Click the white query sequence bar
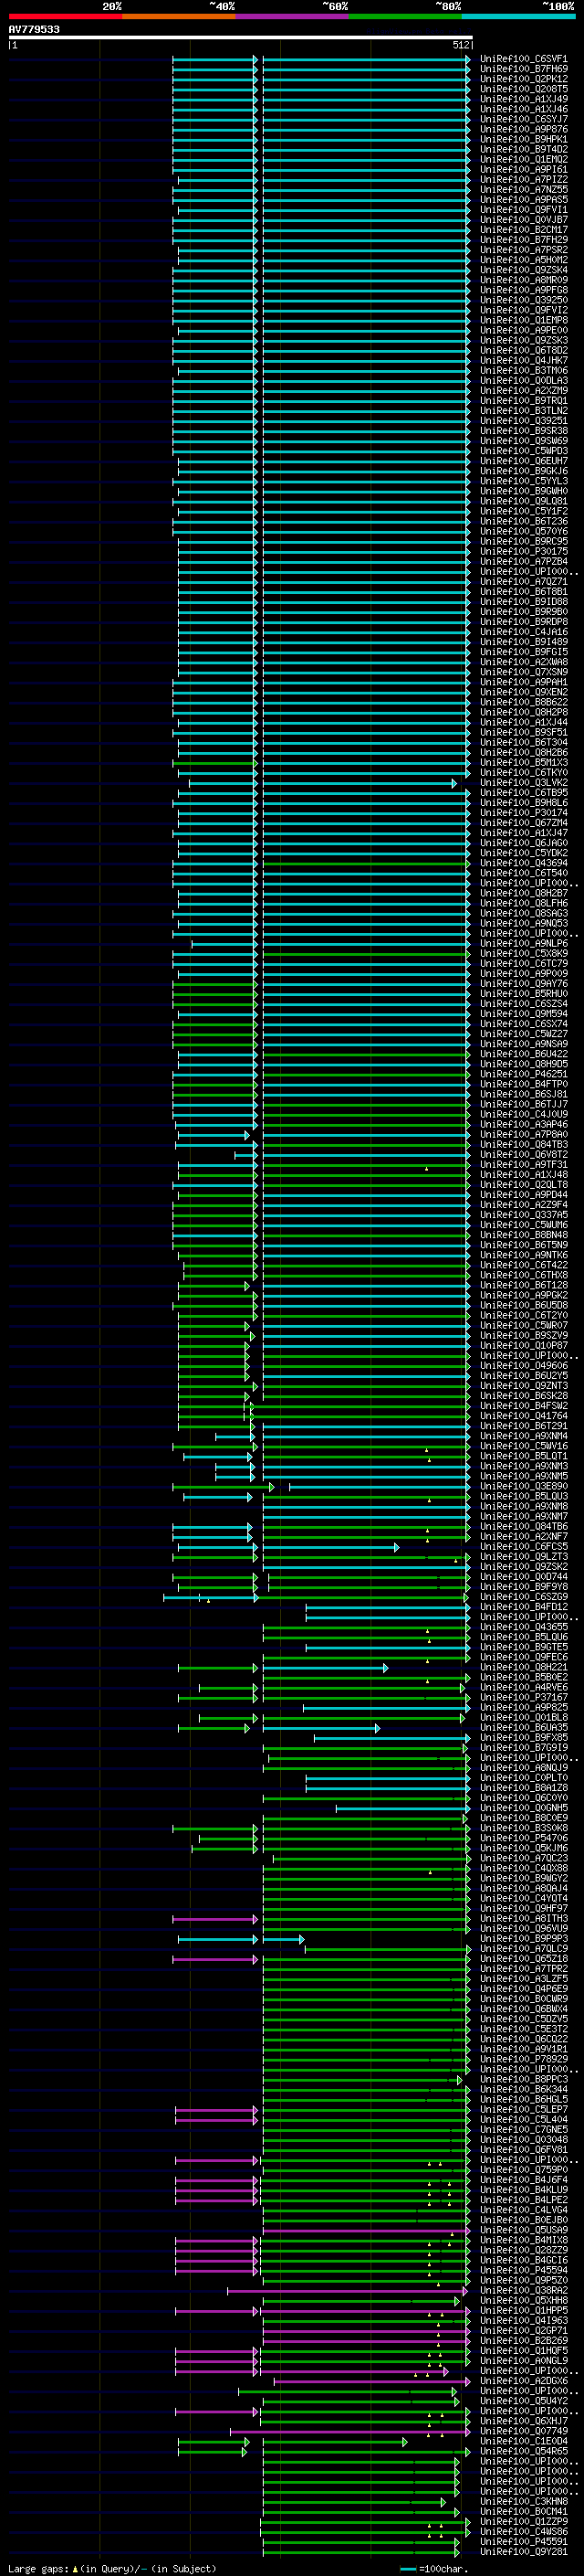 pos(241,37)
